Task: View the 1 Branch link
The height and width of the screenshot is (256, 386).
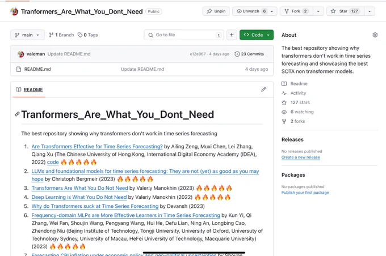Action: [61, 35]
